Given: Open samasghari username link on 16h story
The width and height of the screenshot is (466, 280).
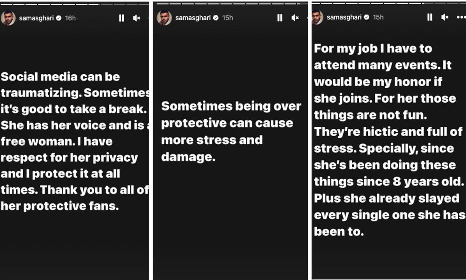Looking at the screenshot, I should click(37, 18).
